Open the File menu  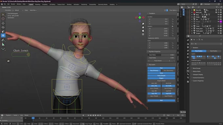coord(5,4)
